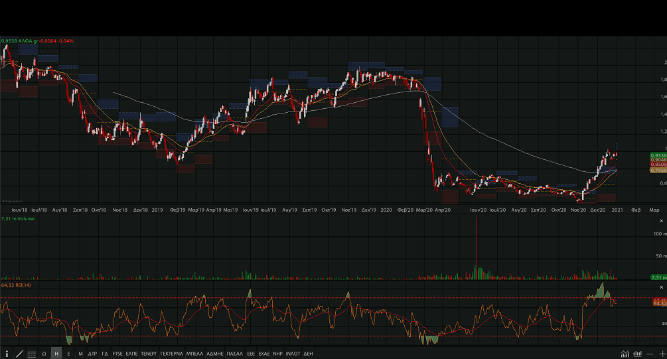Click the bar chart type icon
Screen dimensions: 667x359
point(637,354)
